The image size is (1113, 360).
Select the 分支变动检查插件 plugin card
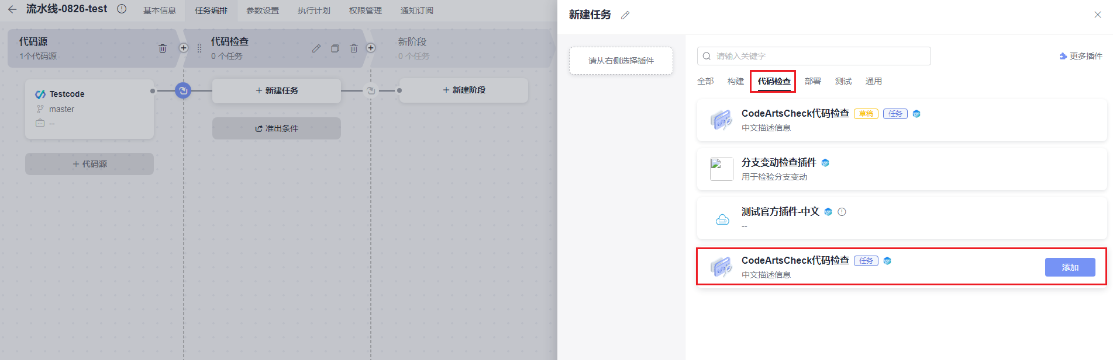pos(901,169)
